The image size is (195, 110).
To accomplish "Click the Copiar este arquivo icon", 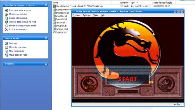I will point(6,18).
